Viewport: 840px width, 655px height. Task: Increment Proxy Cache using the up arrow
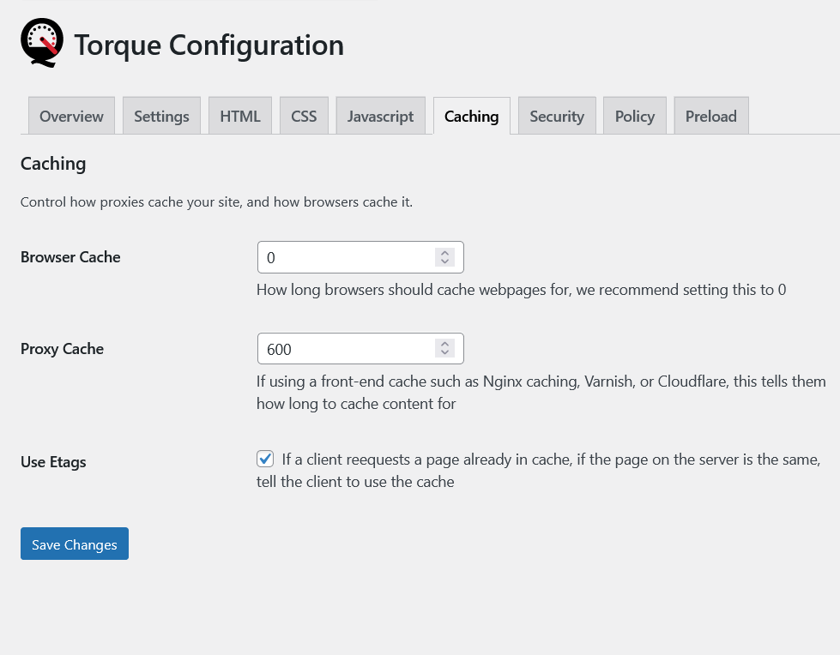[x=444, y=345]
